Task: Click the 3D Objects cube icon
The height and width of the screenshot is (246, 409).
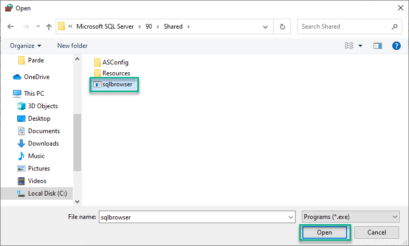Action: tap(21, 106)
